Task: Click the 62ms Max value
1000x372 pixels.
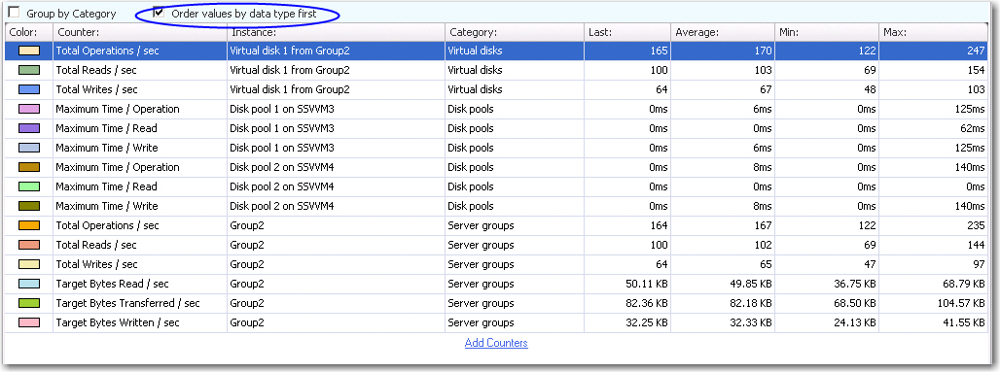Action: pos(972,128)
